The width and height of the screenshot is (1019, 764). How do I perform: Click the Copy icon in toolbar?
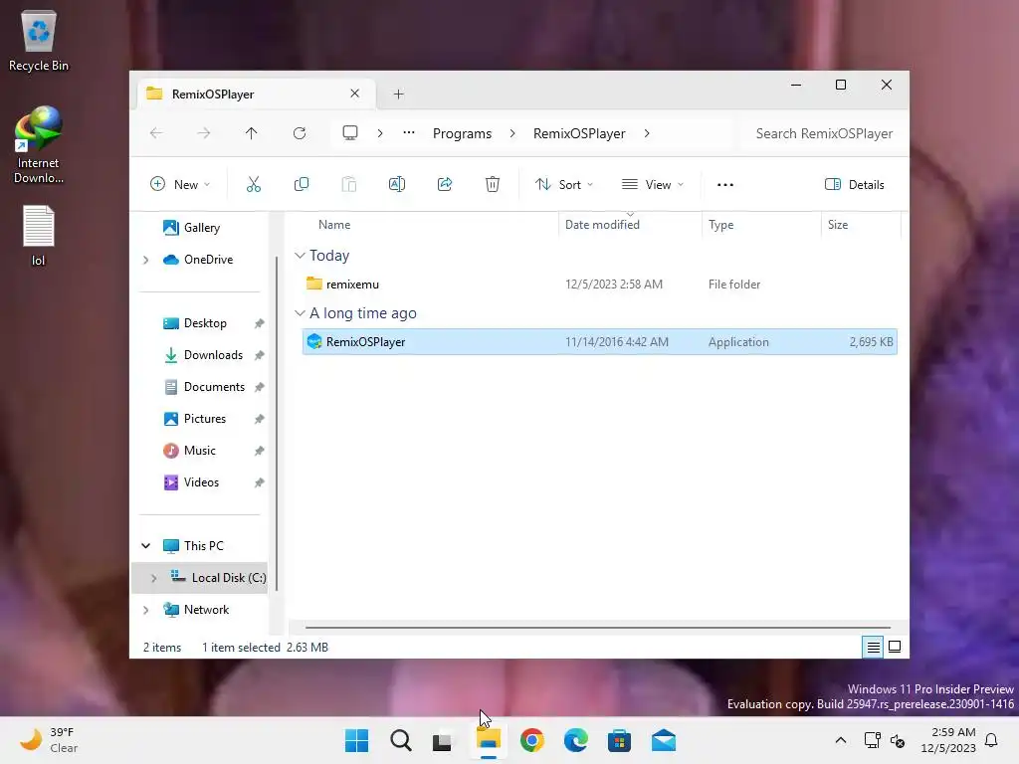point(301,184)
